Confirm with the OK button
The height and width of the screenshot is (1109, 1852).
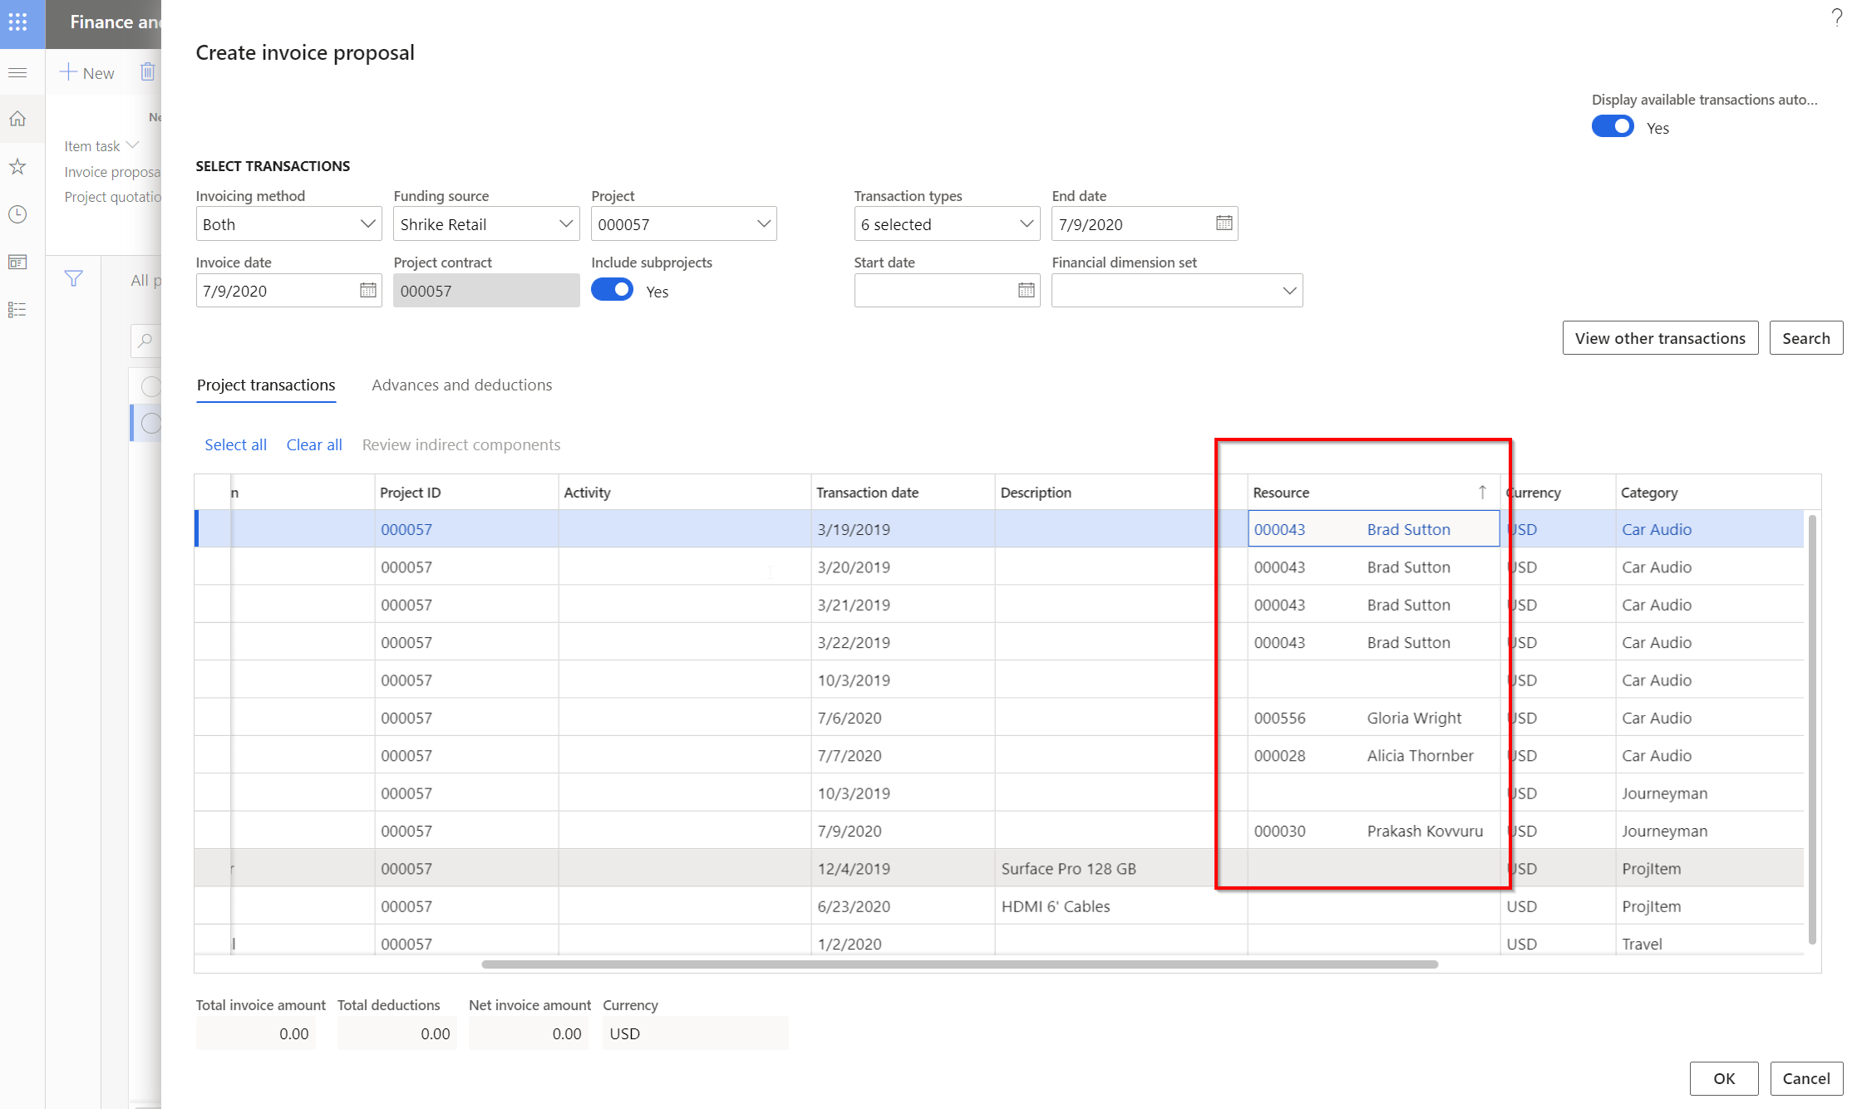[1724, 1078]
